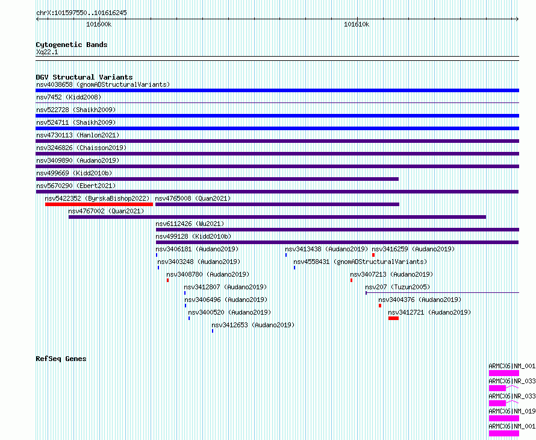Viewport: 536px width, 440px height.
Task: Click nsv499669 (Kidd2010b) label
Action: point(74,173)
